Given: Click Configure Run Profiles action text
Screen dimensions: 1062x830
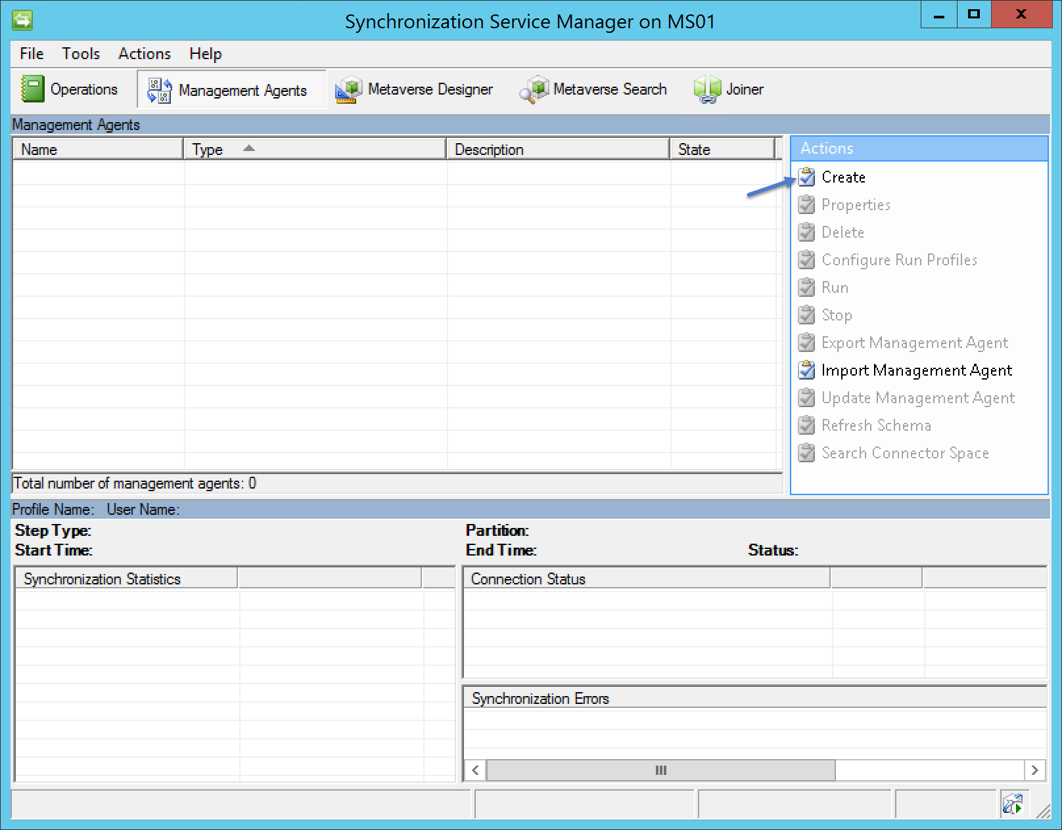Looking at the screenshot, I should click(900, 260).
